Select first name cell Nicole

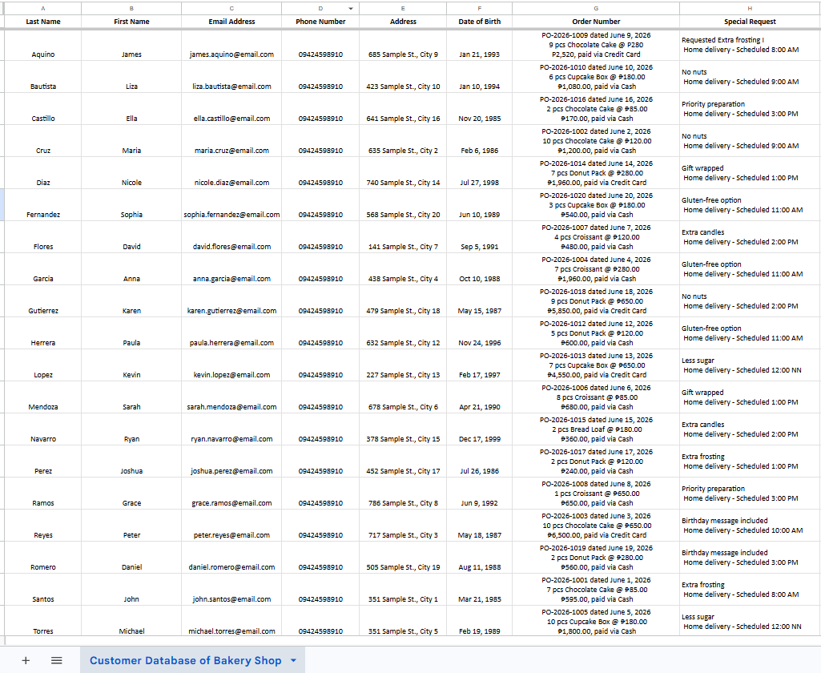[x=131, y=173]
